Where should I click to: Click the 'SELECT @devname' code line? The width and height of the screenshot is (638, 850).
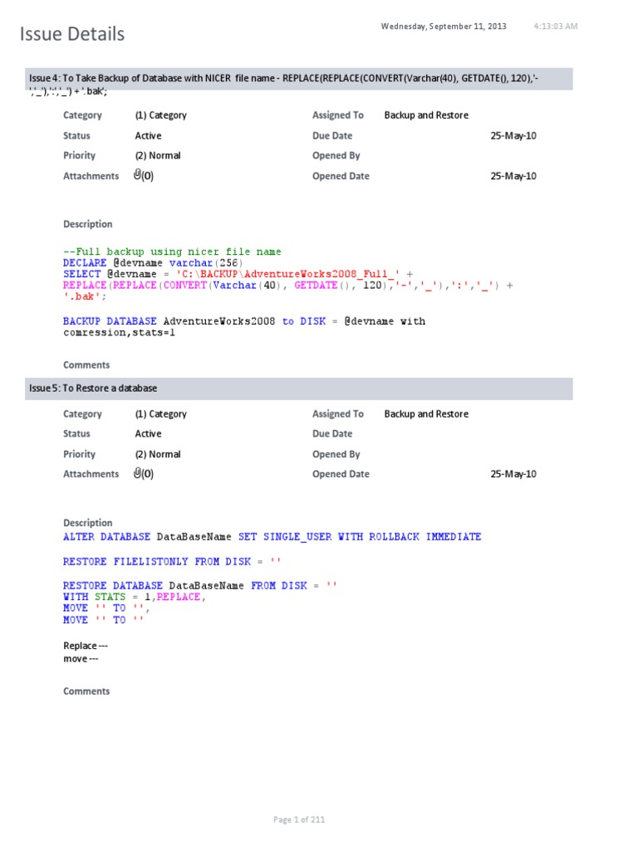coord(238,274)
